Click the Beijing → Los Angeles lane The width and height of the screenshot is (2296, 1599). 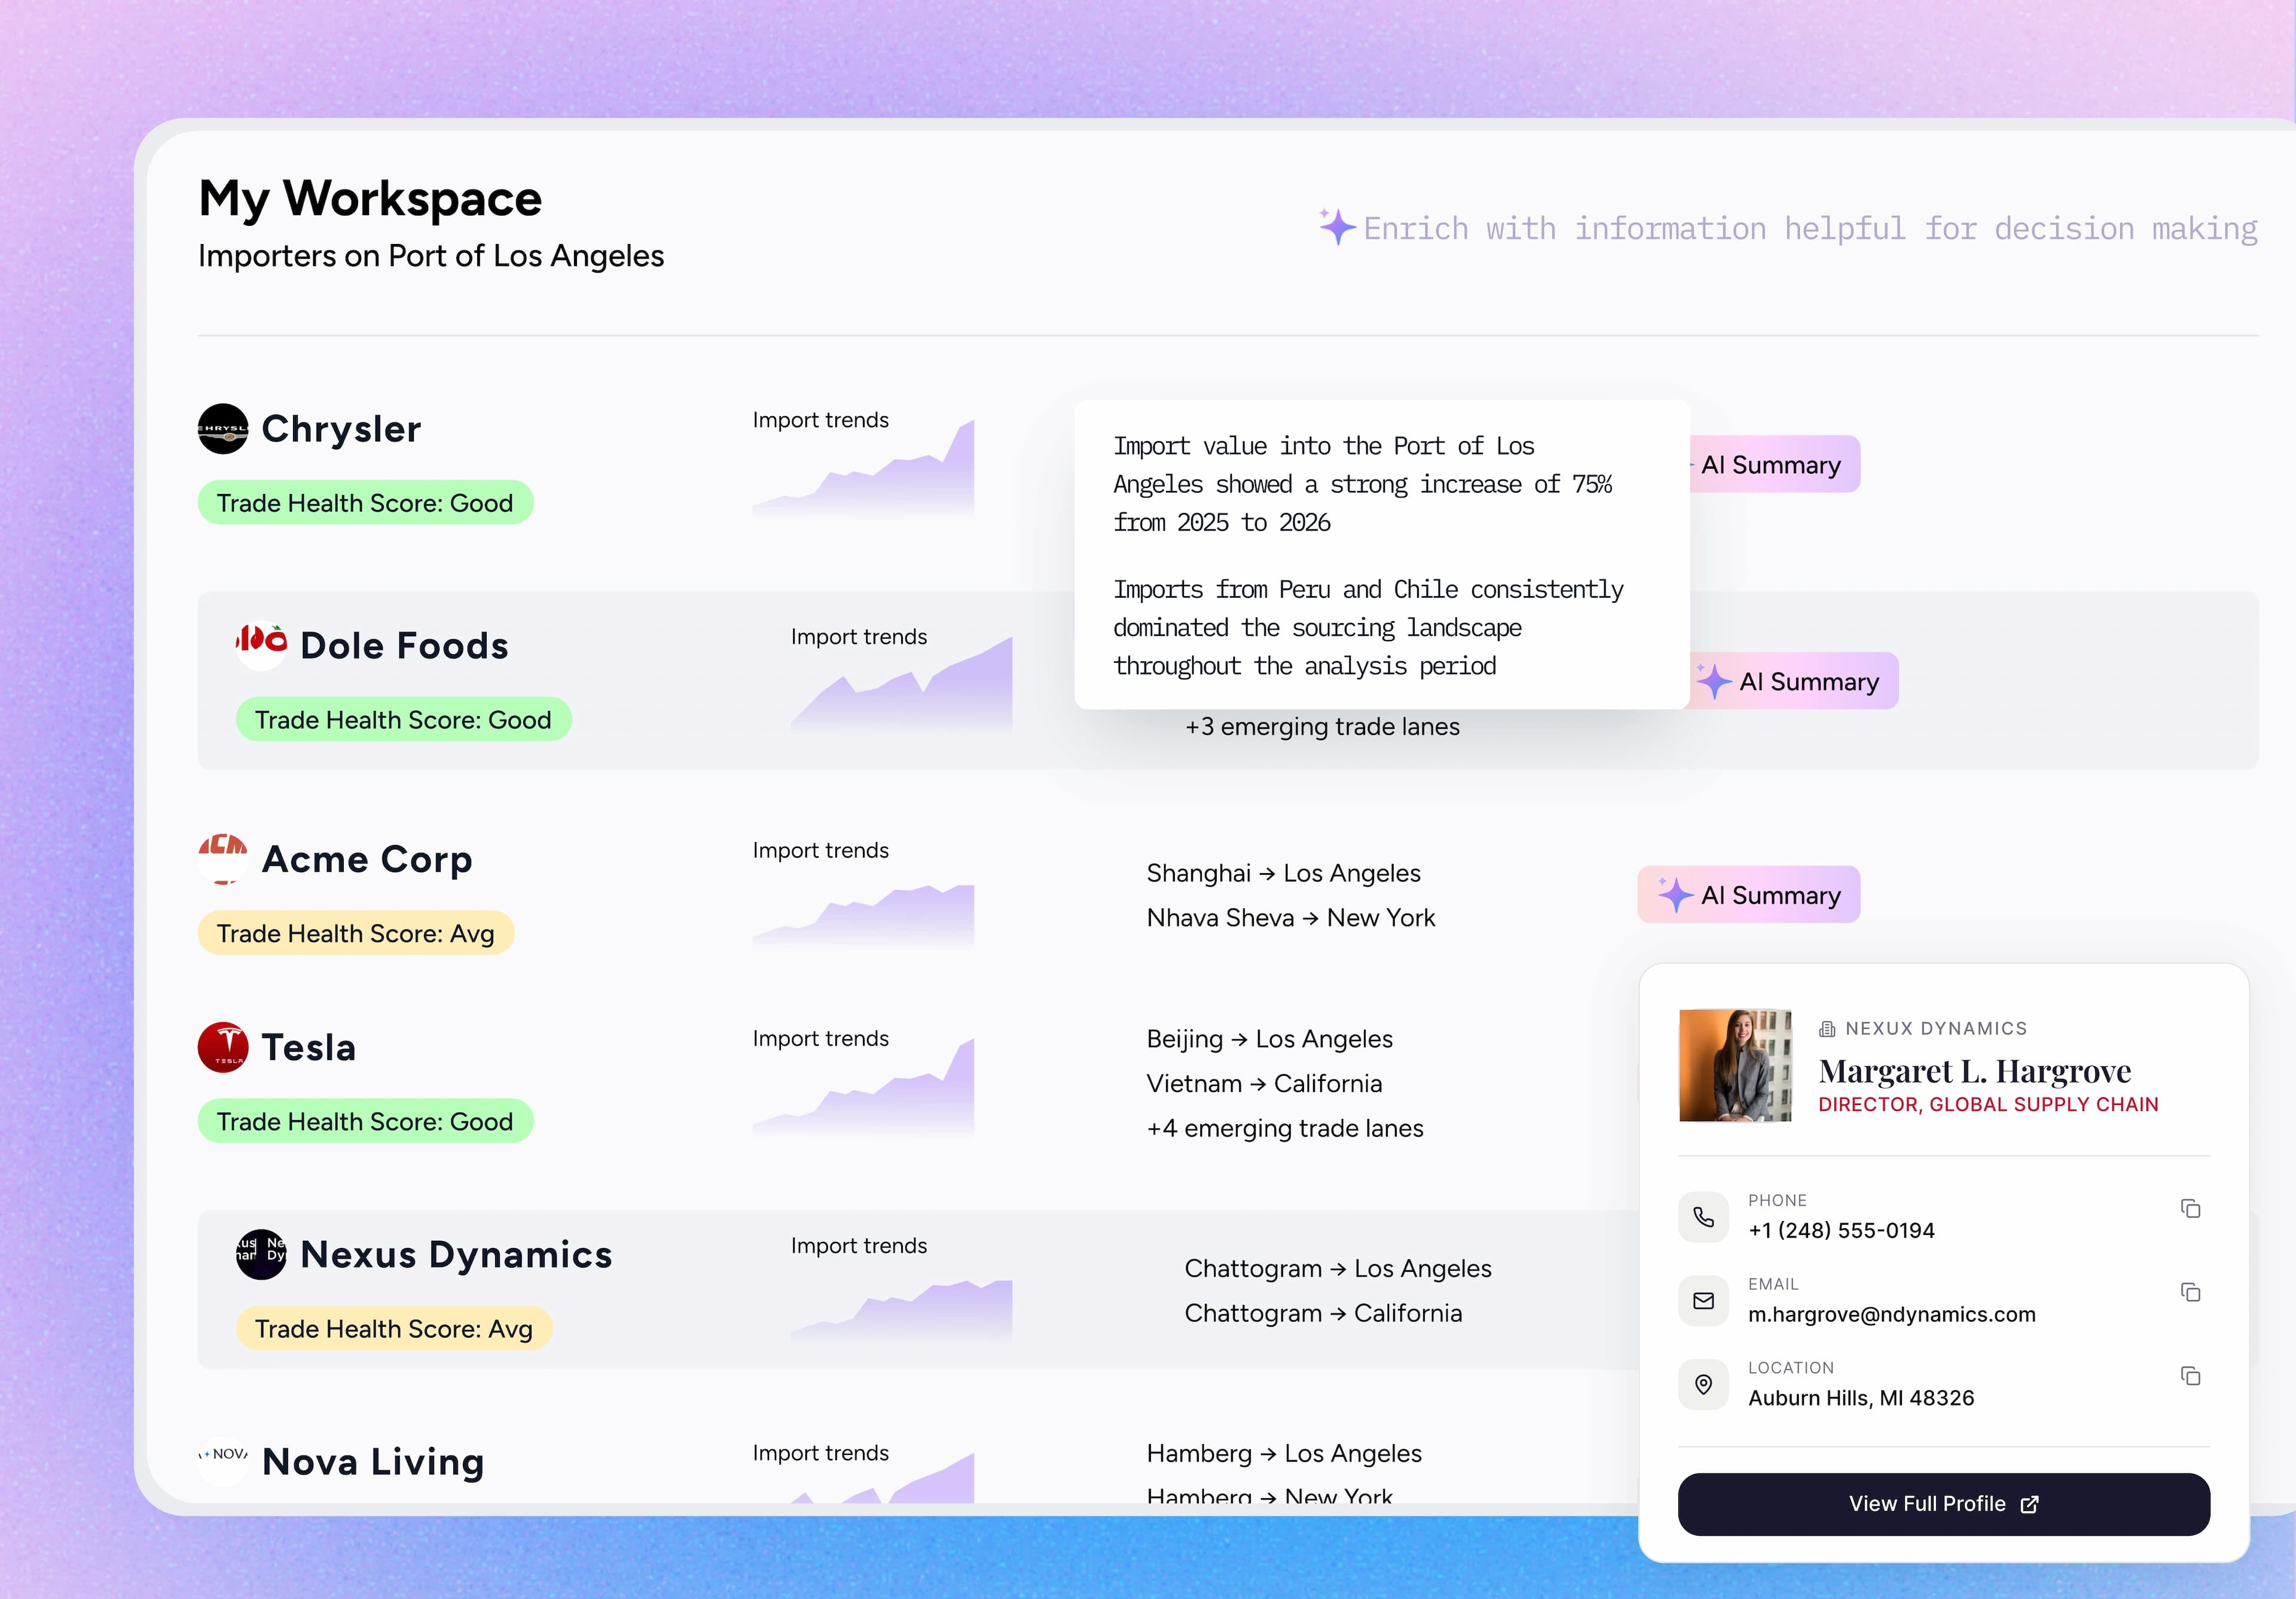[x=1269, y=1039]
